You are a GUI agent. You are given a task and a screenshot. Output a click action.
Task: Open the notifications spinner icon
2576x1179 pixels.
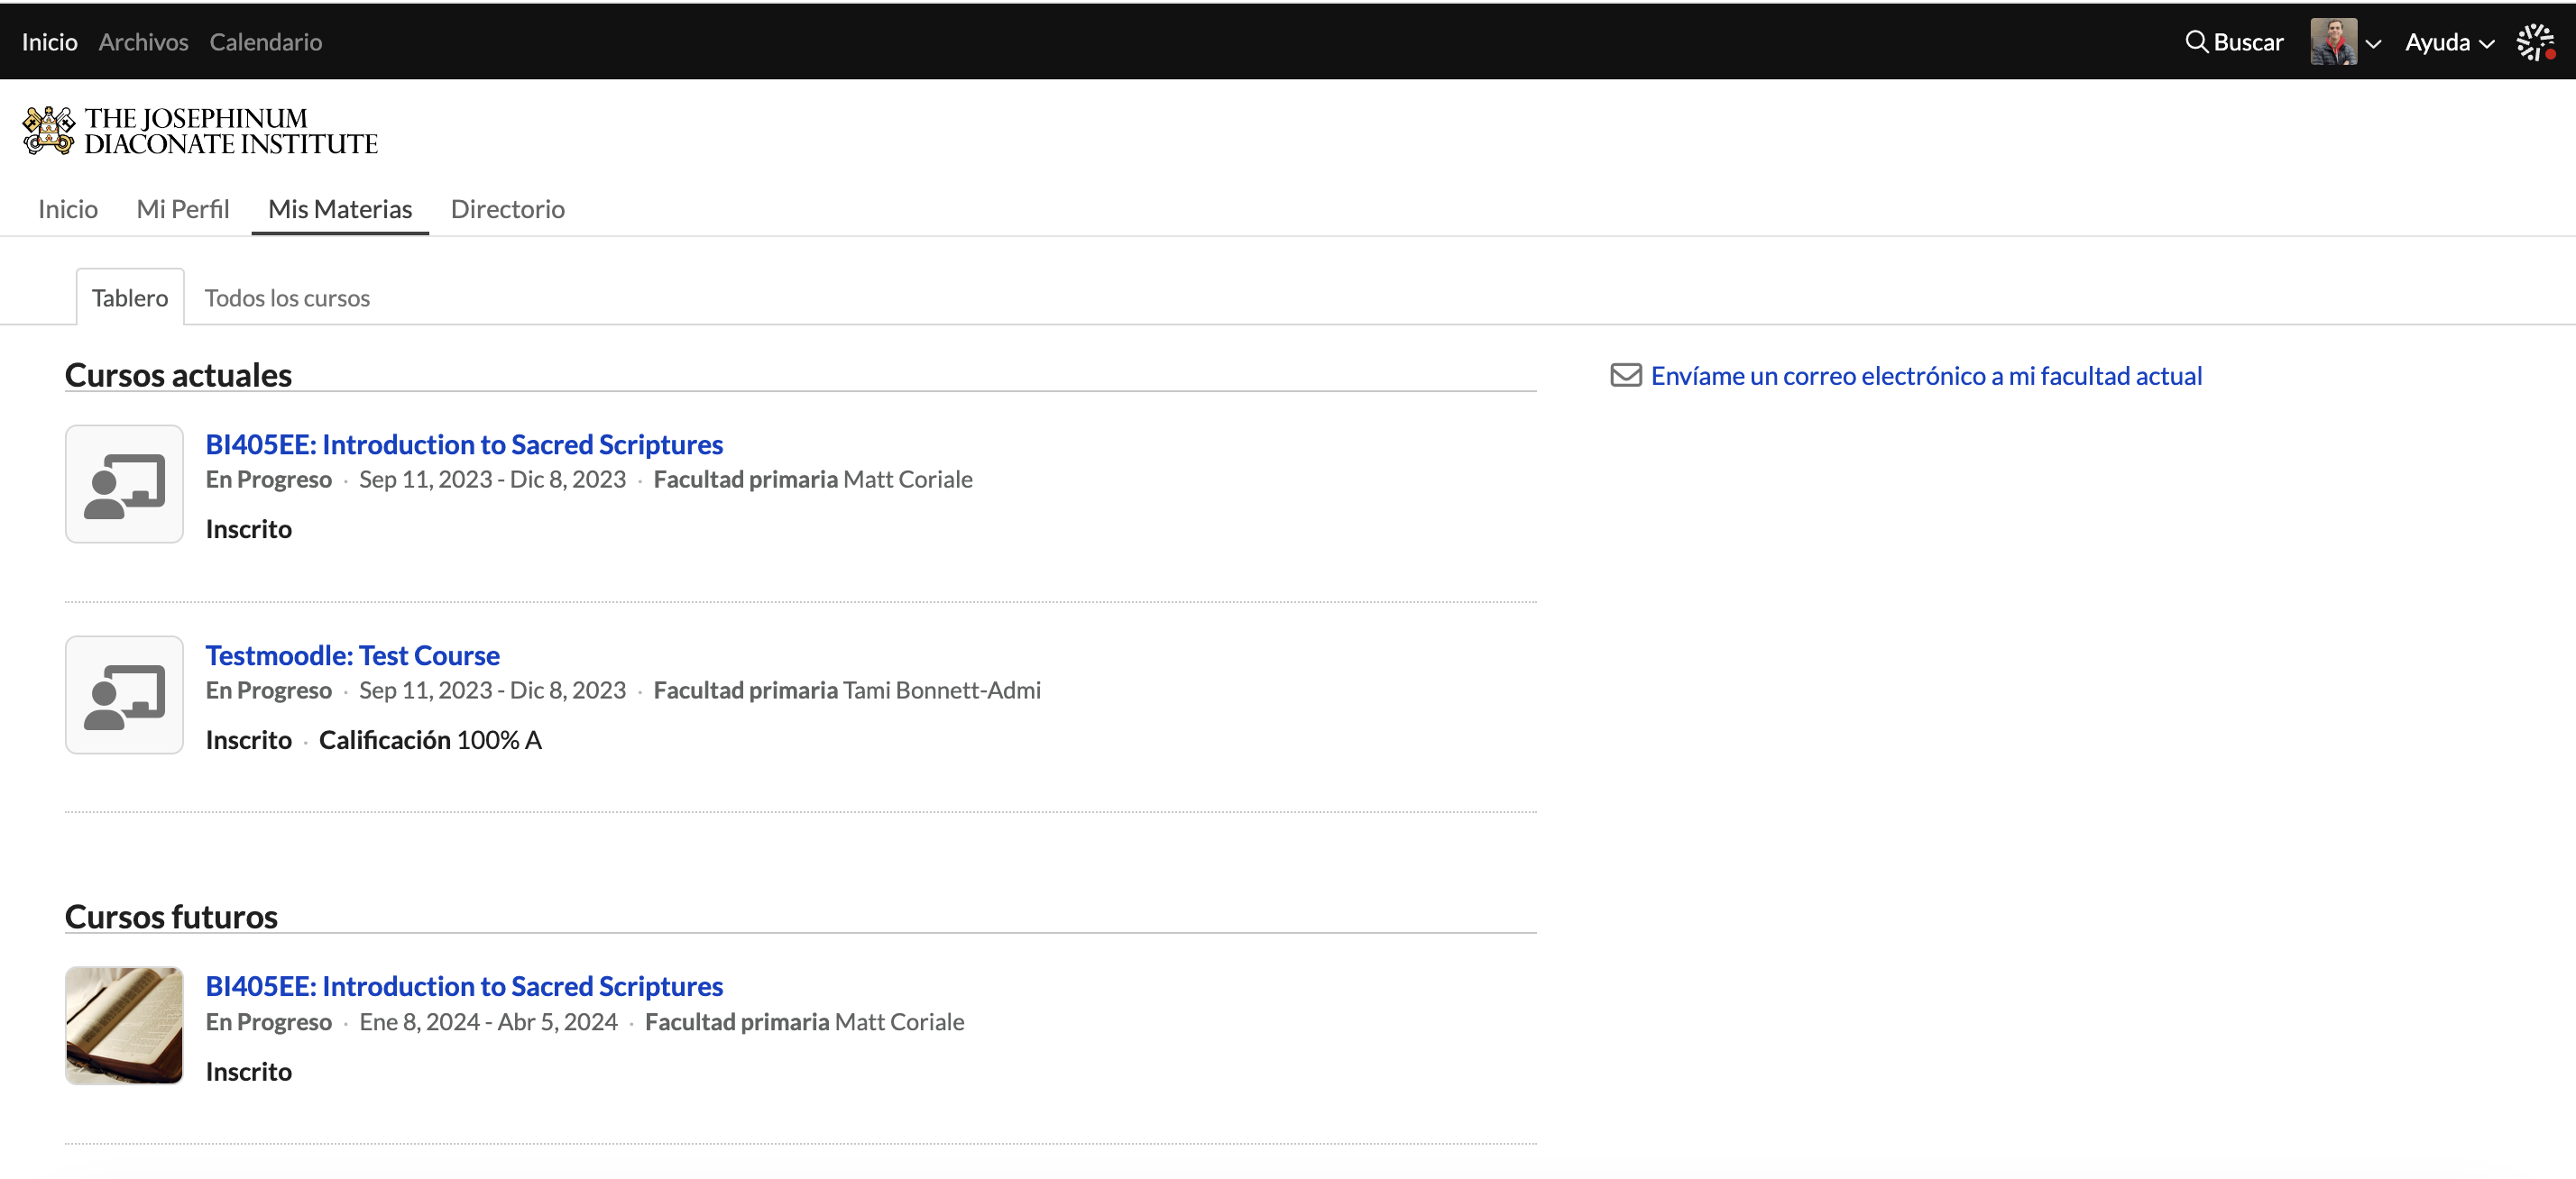2535,42
